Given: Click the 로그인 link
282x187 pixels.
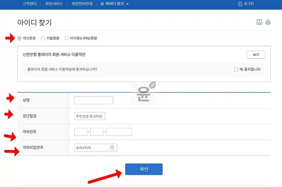Looking at the screenshot, I should tap(249, 4).
